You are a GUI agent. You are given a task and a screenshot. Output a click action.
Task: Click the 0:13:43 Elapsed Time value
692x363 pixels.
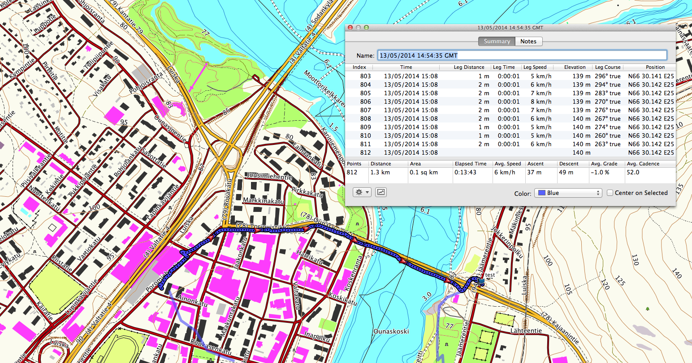465,172
